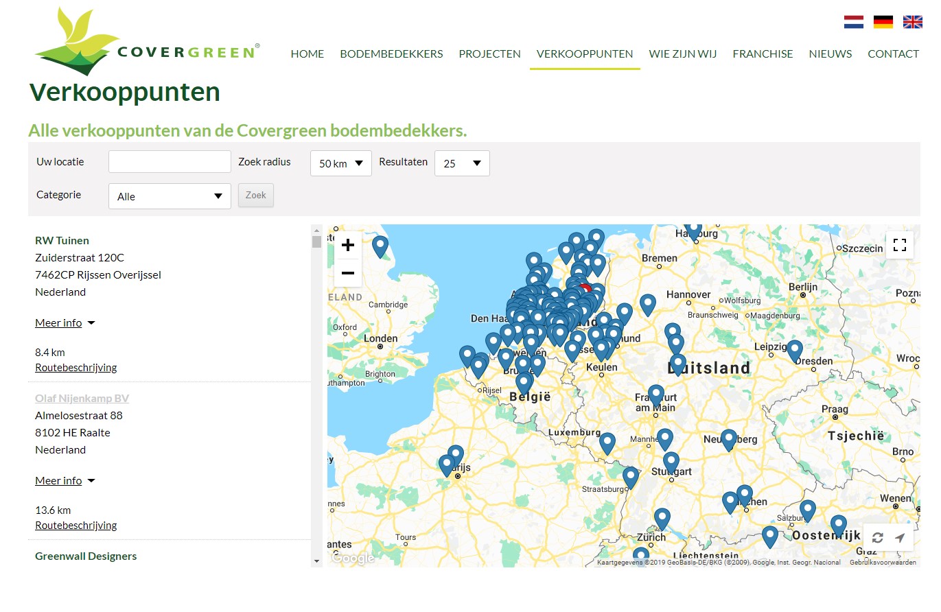
Task: Click the map pin near Dresden
Action: pos(795,351)
